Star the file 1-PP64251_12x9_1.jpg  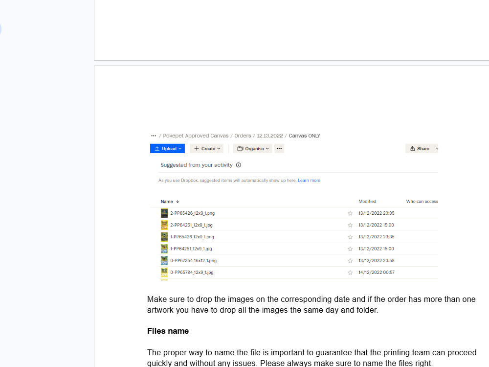click(x=350, y=249)
